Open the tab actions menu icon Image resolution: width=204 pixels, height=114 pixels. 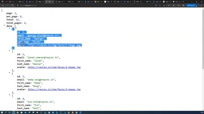click(3, 2)
